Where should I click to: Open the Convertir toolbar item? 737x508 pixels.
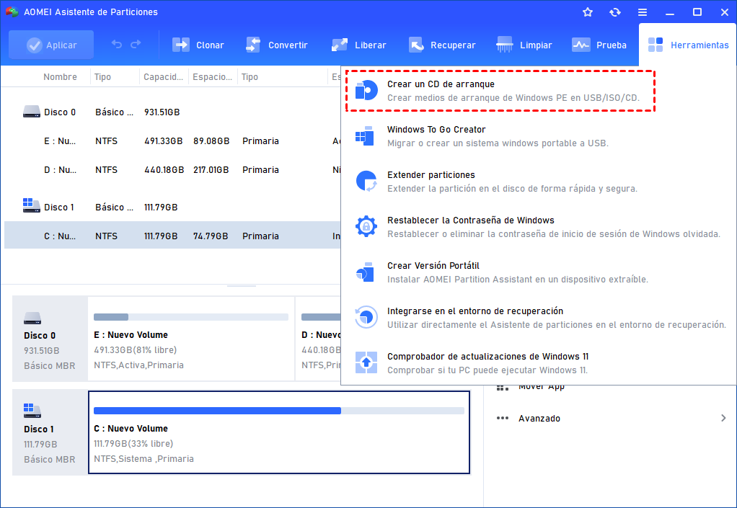pyautogui.click(x=277, y=45)
